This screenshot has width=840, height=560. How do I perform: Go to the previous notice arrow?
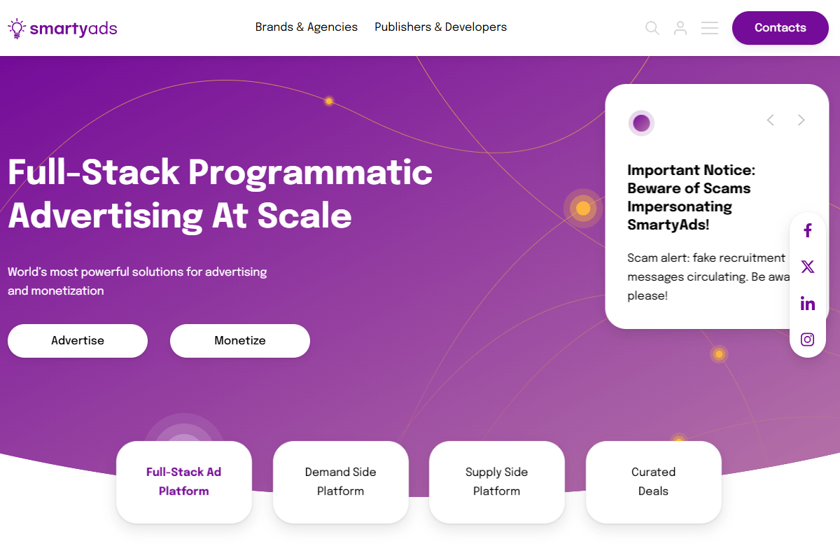tap(771, 120)
